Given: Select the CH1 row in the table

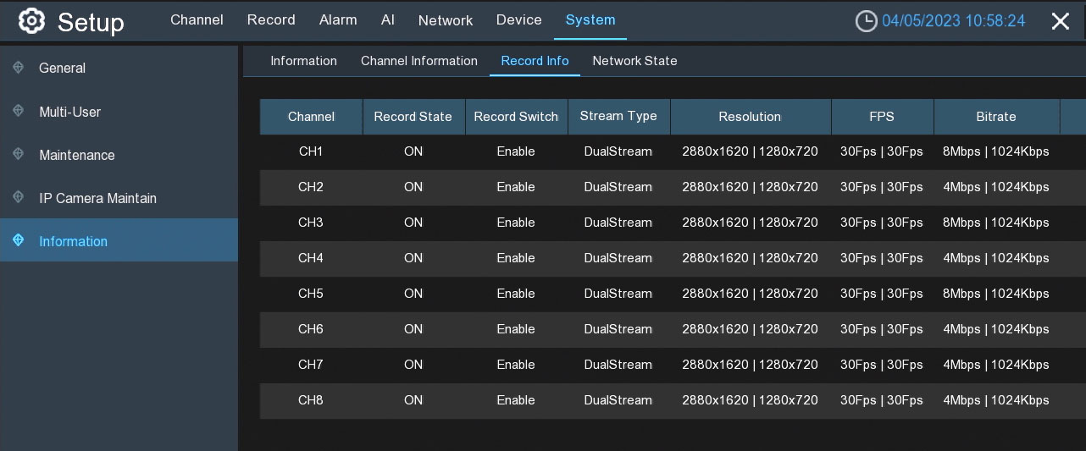Looking at the screenshot, I should tap(311, 151).
